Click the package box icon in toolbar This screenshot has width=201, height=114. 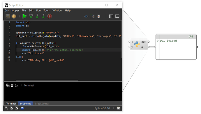14,16
